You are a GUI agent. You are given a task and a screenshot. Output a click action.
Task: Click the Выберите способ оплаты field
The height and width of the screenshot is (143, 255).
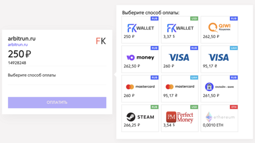pyautogui.click(x=57, y=75)
